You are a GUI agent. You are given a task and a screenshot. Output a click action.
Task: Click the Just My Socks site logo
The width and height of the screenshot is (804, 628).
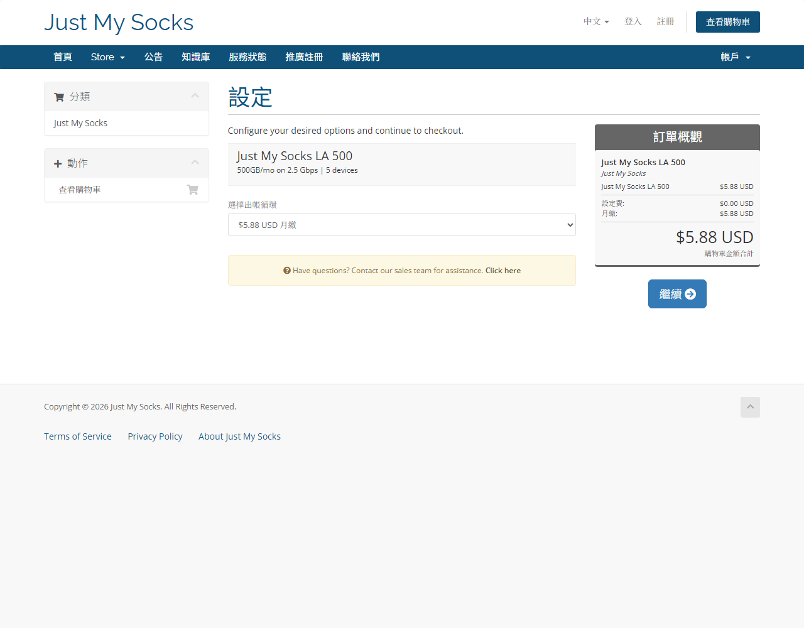click(x=119, y=23)
